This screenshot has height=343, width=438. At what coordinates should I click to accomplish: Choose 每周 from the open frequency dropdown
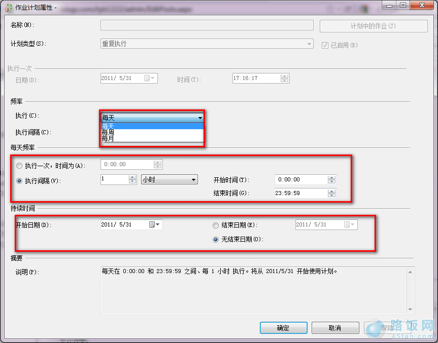point(109,131)
